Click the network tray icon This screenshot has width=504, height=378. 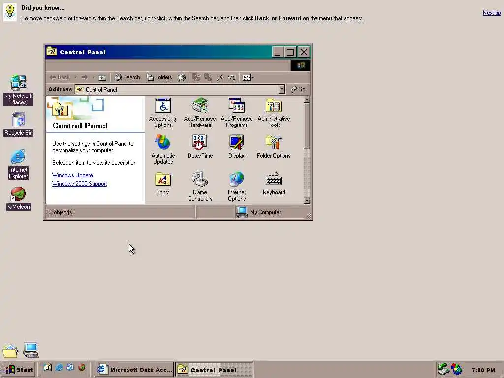click(443, 369)
